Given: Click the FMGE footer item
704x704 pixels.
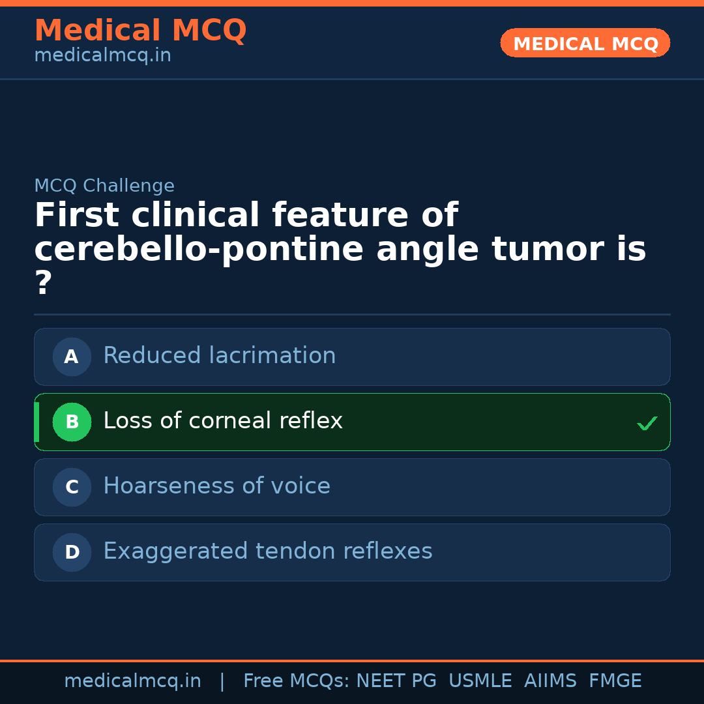Looking at the screenshot, I should click(615, 681).
